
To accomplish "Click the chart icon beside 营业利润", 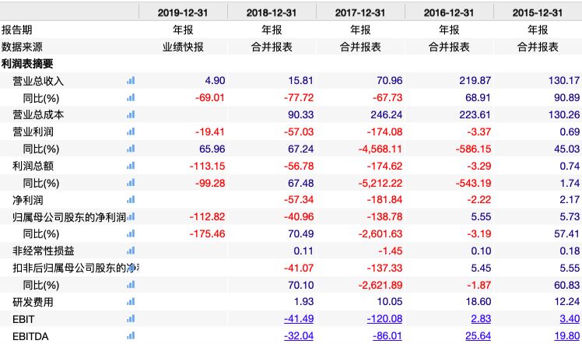I will pos(131,132).
